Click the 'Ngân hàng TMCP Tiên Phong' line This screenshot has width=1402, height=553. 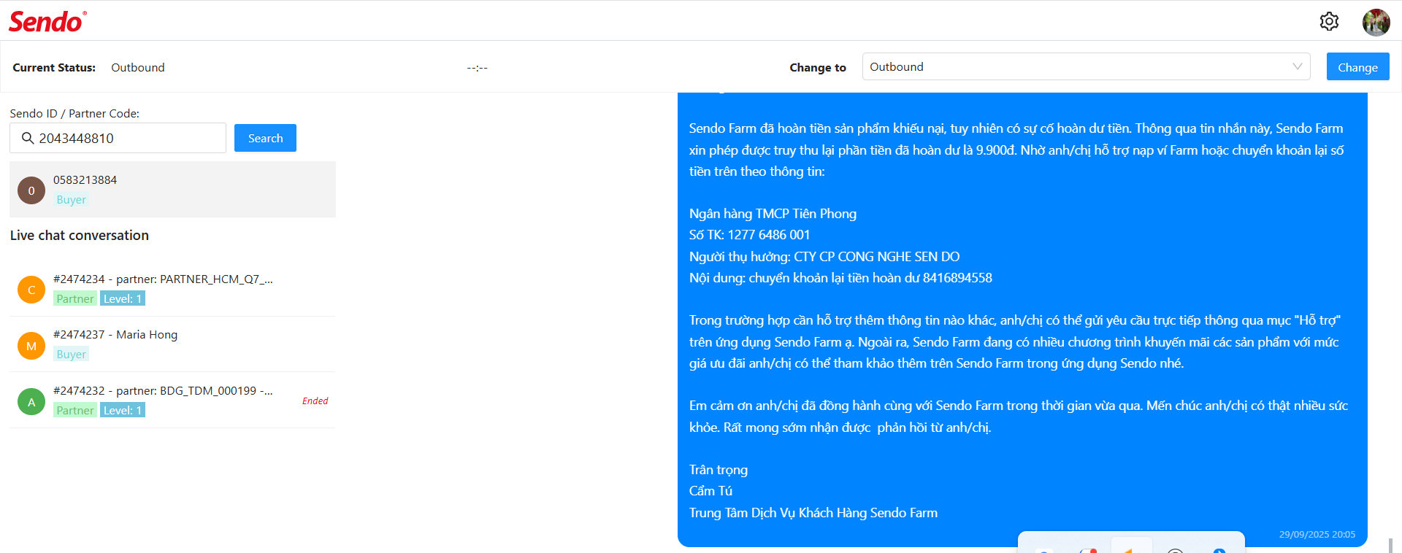(773, 213)
